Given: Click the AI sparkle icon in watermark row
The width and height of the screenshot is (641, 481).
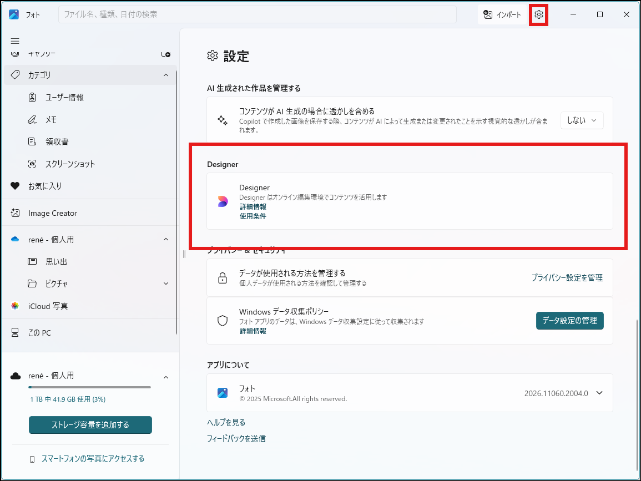Looking at the screenshot, I should pos(223,120).
